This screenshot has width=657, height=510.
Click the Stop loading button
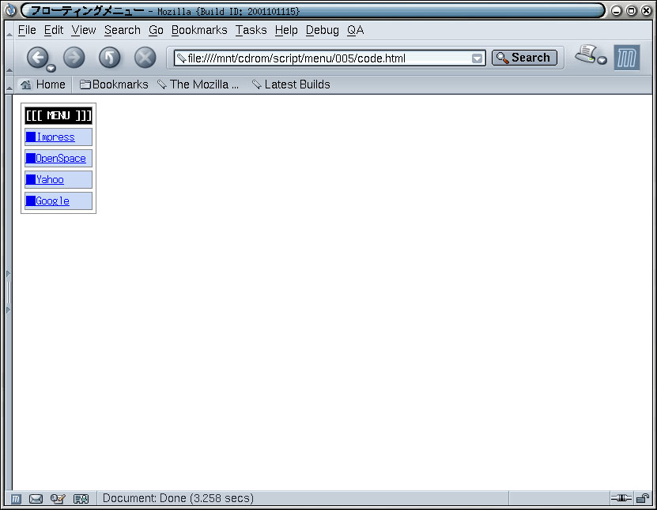point(145,58)
